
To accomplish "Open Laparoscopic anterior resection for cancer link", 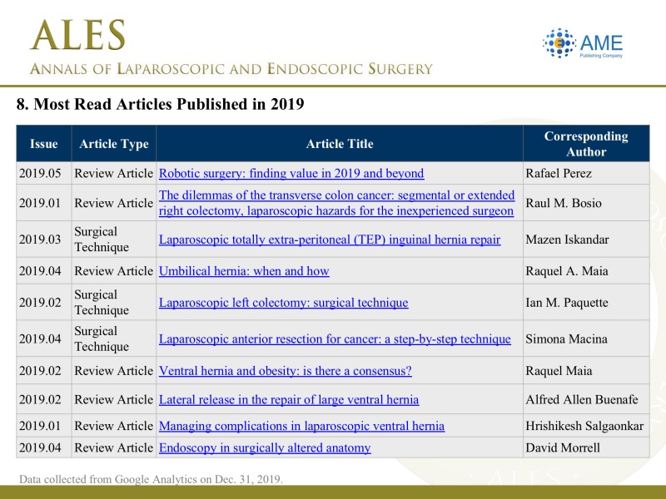I will tap(335, 339).
